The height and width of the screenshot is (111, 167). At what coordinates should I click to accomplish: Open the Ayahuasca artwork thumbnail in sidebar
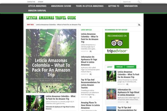[111, 94]
